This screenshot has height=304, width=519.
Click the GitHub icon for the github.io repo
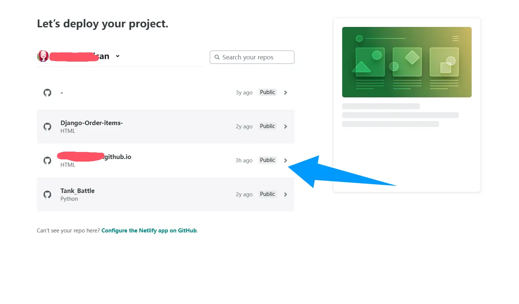pyautogui.click(x=47, y=160)
